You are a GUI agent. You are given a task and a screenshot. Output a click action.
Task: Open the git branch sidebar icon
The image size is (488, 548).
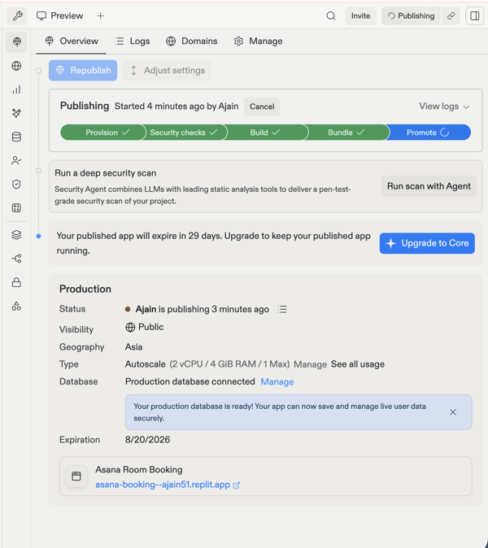point(16,259)
